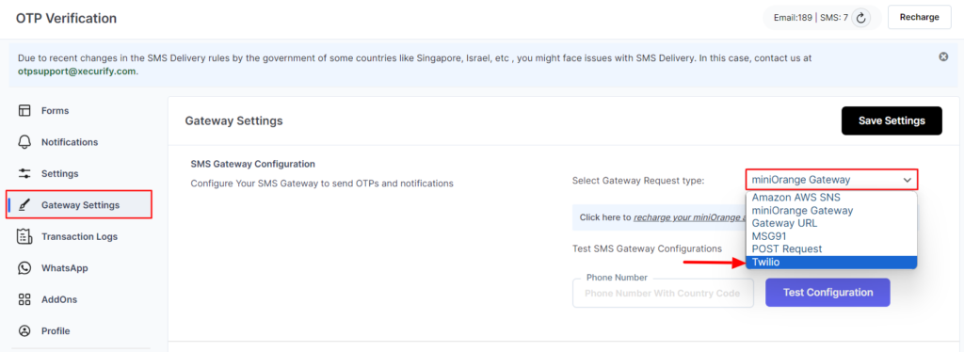Click the Gateway Settings pen icon
This screenshot has width=964, height=352.
(x=24, y=205)
